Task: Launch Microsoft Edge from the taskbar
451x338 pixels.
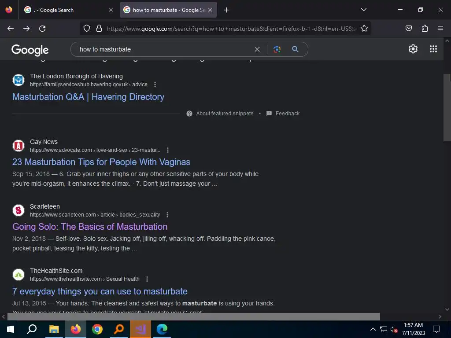Action: coord(162,329)
